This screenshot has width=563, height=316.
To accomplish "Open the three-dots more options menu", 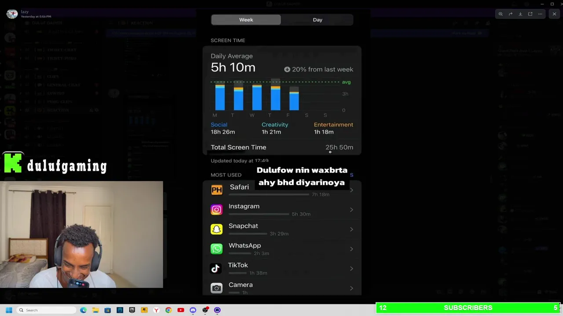I will (540, 14).
